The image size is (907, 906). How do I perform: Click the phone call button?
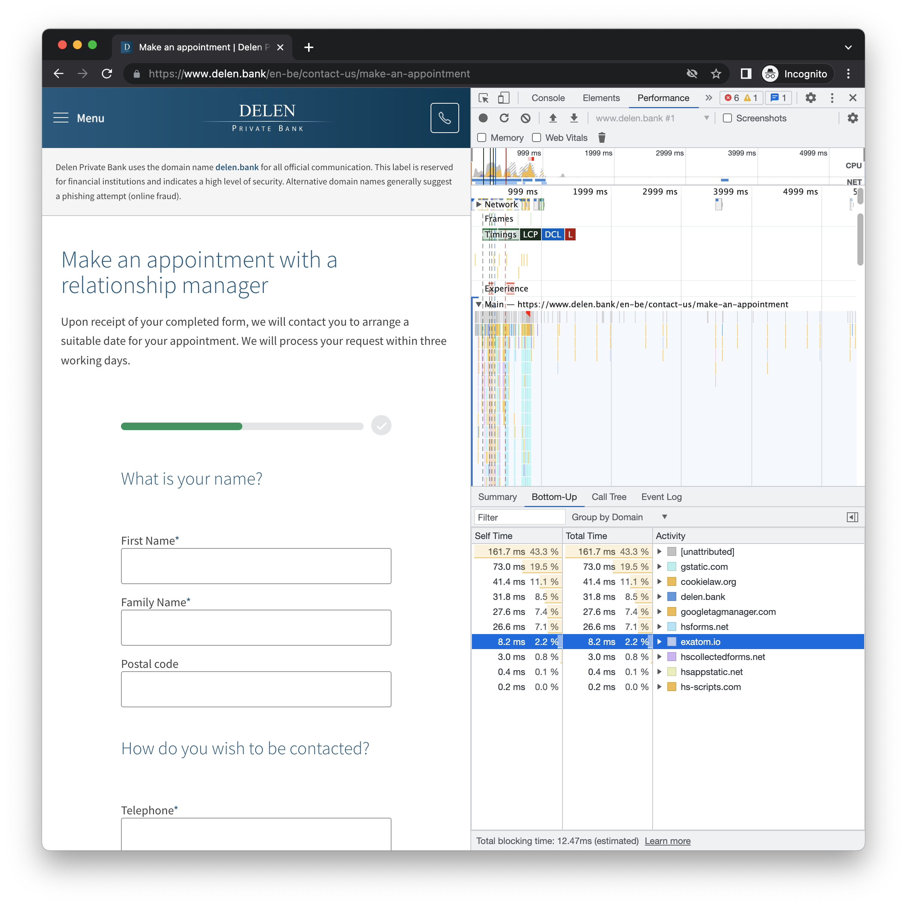point(444,118)
